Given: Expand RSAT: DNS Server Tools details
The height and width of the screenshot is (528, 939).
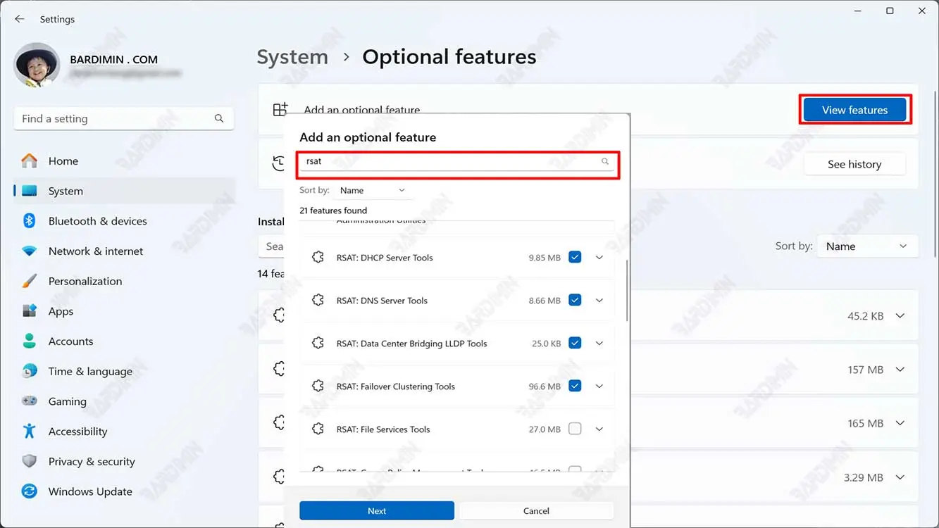Looking at the screenshot, I should click(599, 301).
